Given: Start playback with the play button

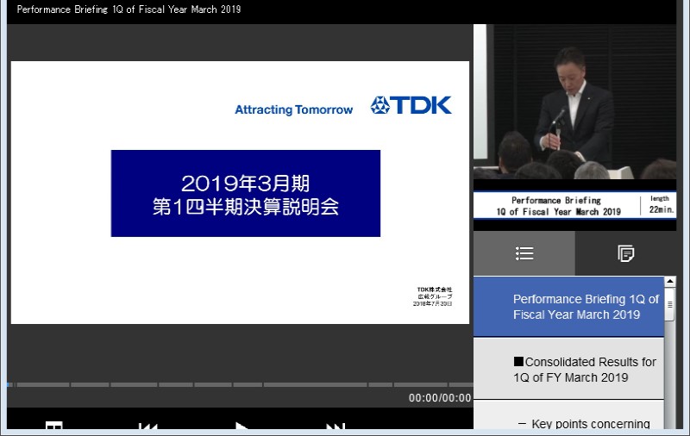Looking at the screenshot, I should click(241, 426).
